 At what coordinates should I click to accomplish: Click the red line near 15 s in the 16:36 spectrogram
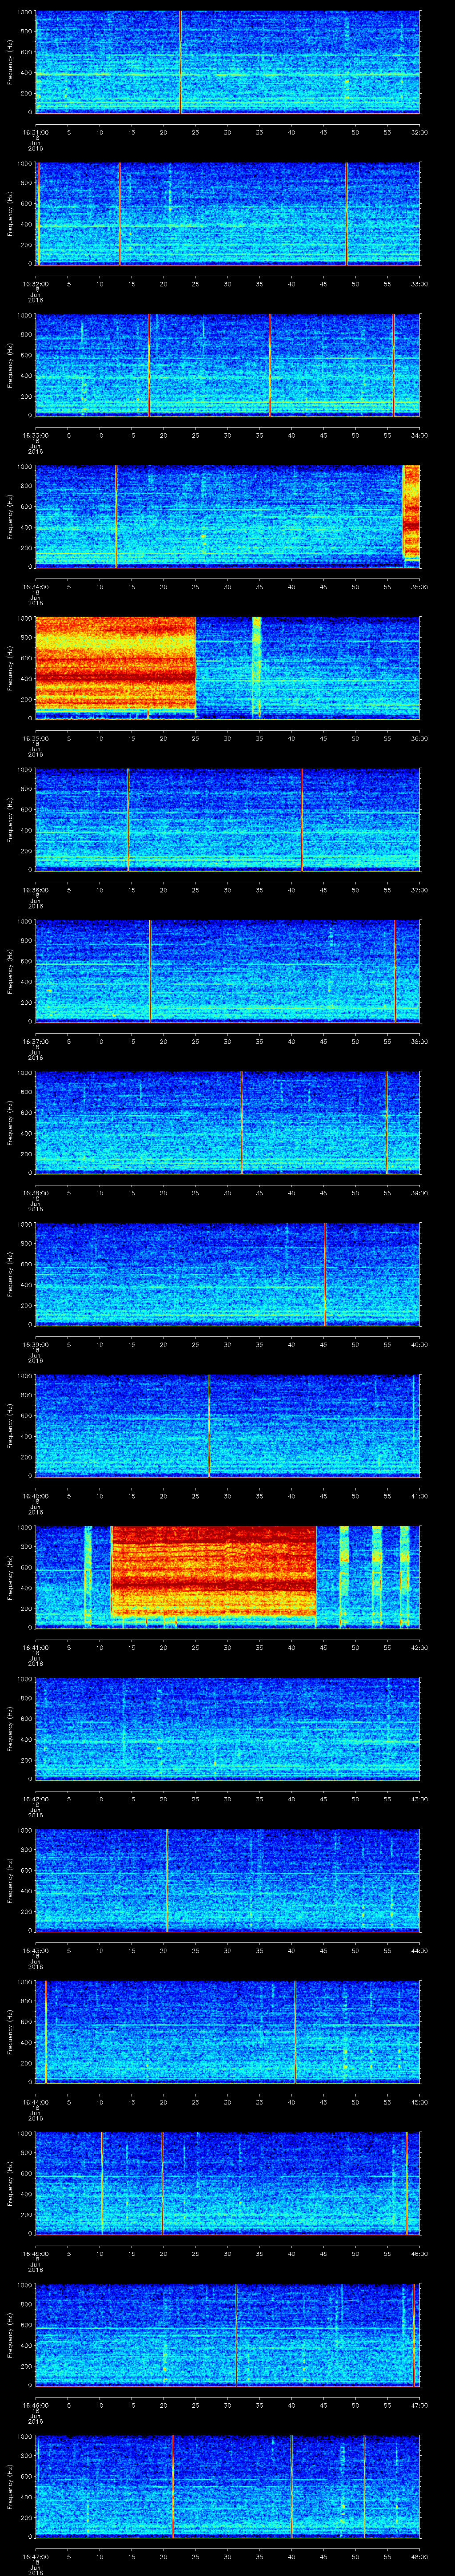click(128, 819)
